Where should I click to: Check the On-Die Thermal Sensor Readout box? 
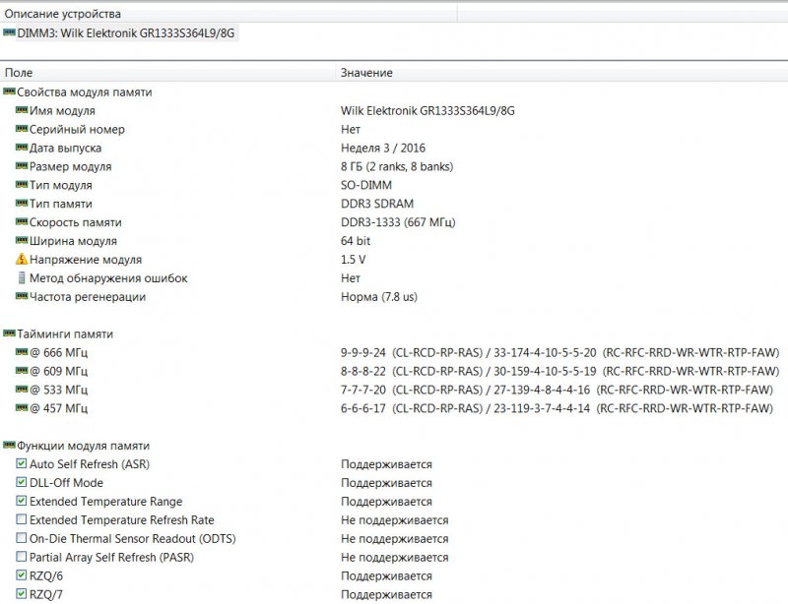[22, 539]
